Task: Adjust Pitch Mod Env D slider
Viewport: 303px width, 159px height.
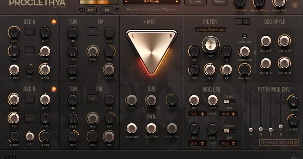Action: 261,129
